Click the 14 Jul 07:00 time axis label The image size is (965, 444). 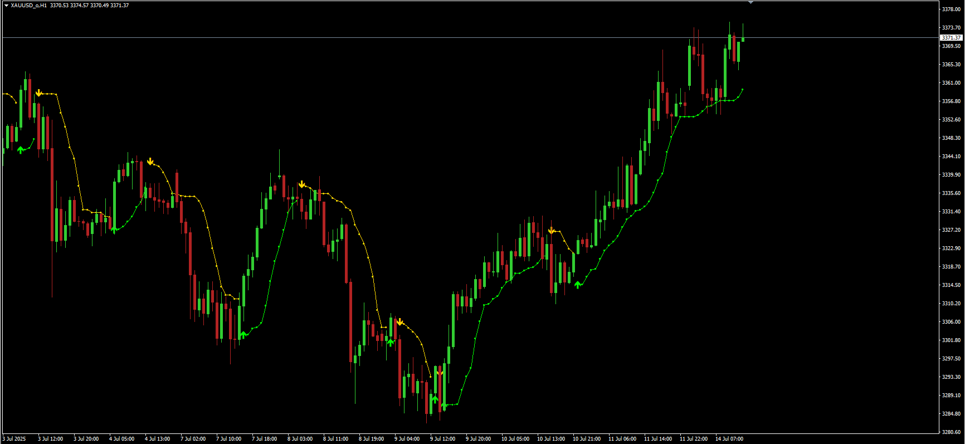[729, 439]
